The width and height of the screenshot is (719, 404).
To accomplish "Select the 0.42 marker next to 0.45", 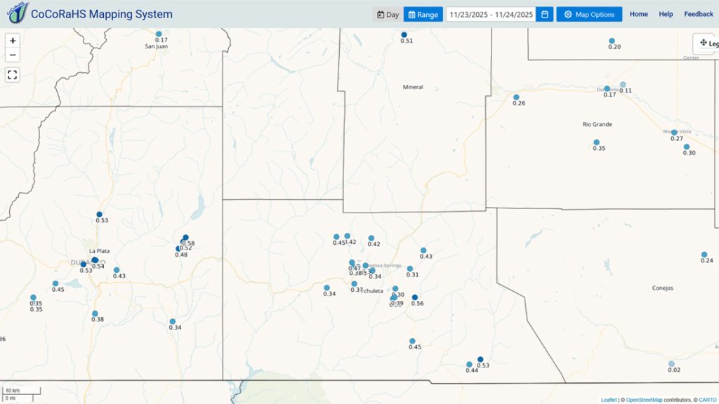I will click(x=348, y=236).
